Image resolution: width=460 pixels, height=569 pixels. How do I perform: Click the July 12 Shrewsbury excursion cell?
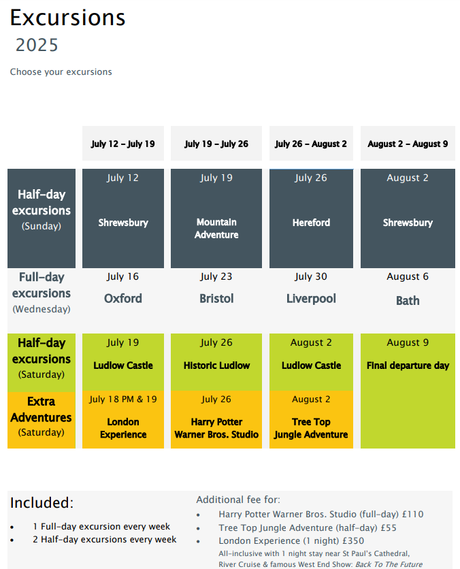[x=123, y=218]
